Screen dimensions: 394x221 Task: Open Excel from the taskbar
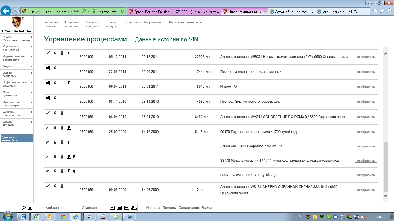pos(37,217)
